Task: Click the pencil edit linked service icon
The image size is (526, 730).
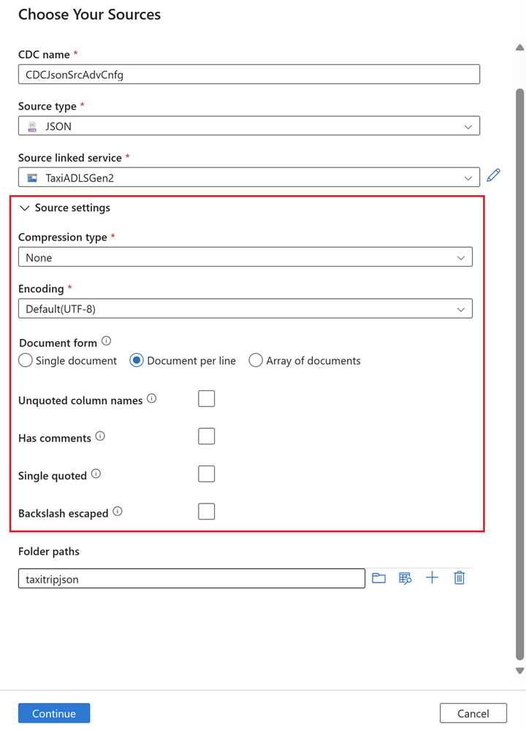Action: [493, 175]
